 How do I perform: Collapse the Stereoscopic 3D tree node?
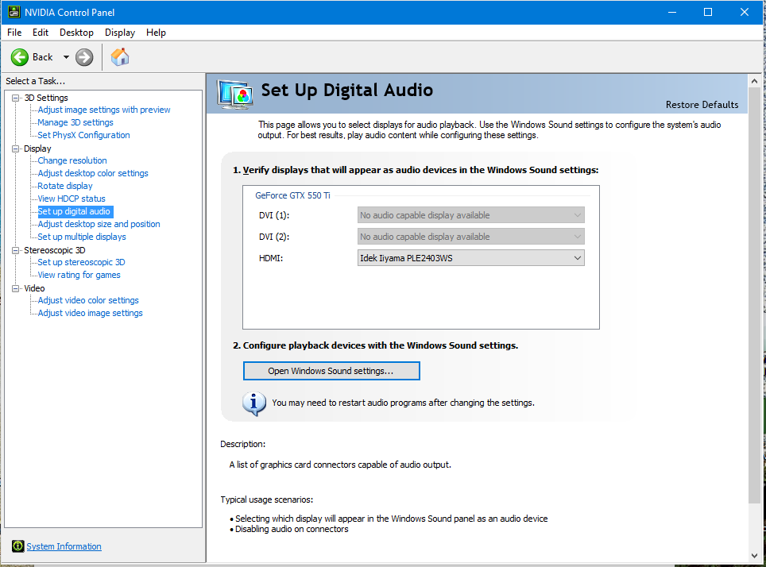[16, 250]
